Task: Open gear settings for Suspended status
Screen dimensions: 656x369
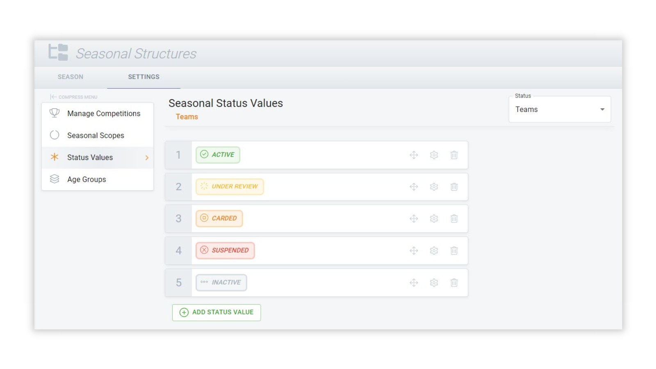Action: (x=434, y=251)
